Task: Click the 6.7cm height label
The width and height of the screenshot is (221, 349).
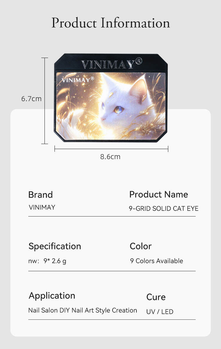Action: pyautogui.click(x=31, y=99)
